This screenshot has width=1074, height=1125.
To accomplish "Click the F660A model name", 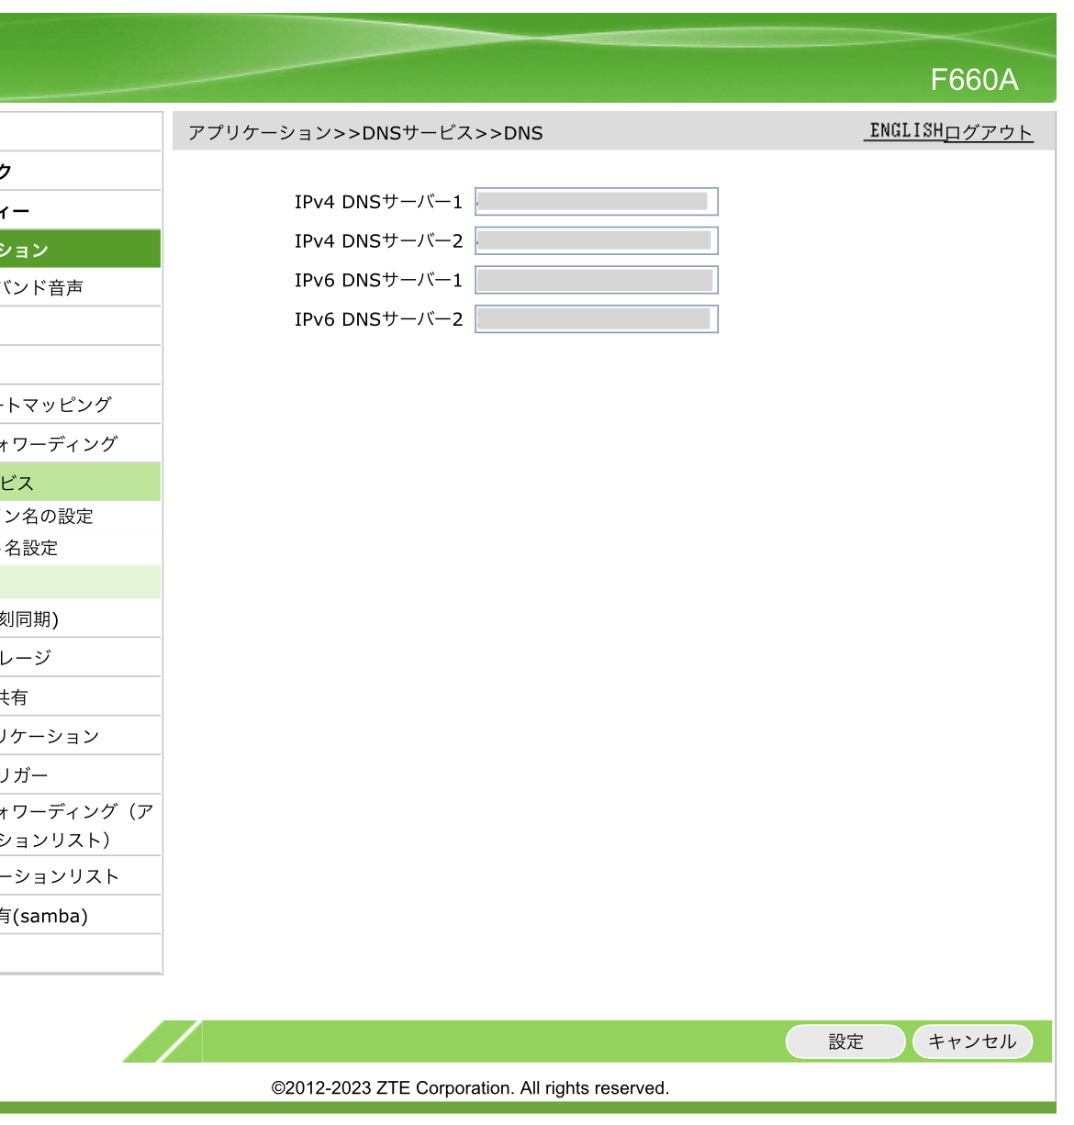I will tap(974, 80).
